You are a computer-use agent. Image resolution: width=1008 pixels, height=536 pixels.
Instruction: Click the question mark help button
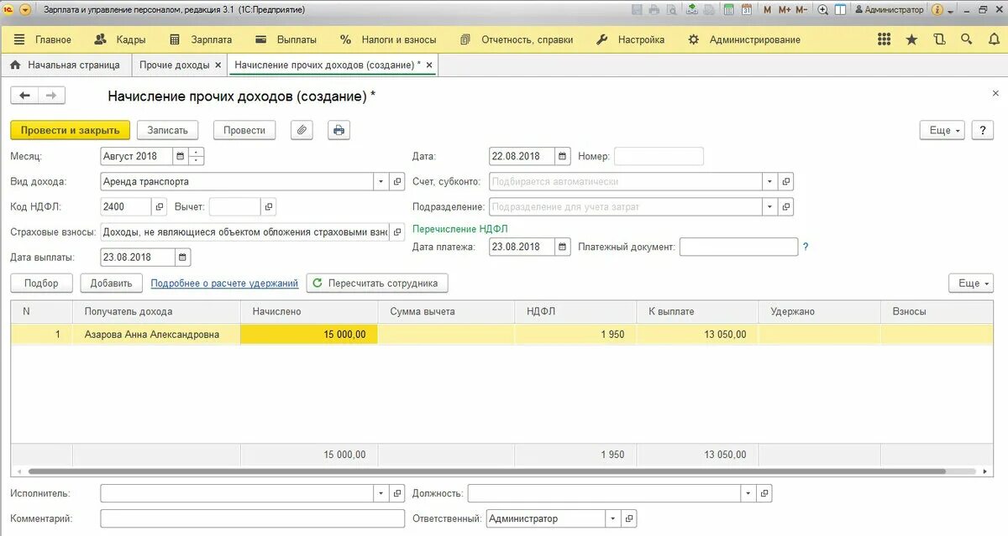click(x=983, y=130)
